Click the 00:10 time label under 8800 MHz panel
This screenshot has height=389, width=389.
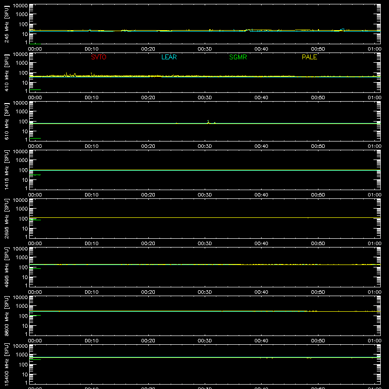tap(91, 341)
